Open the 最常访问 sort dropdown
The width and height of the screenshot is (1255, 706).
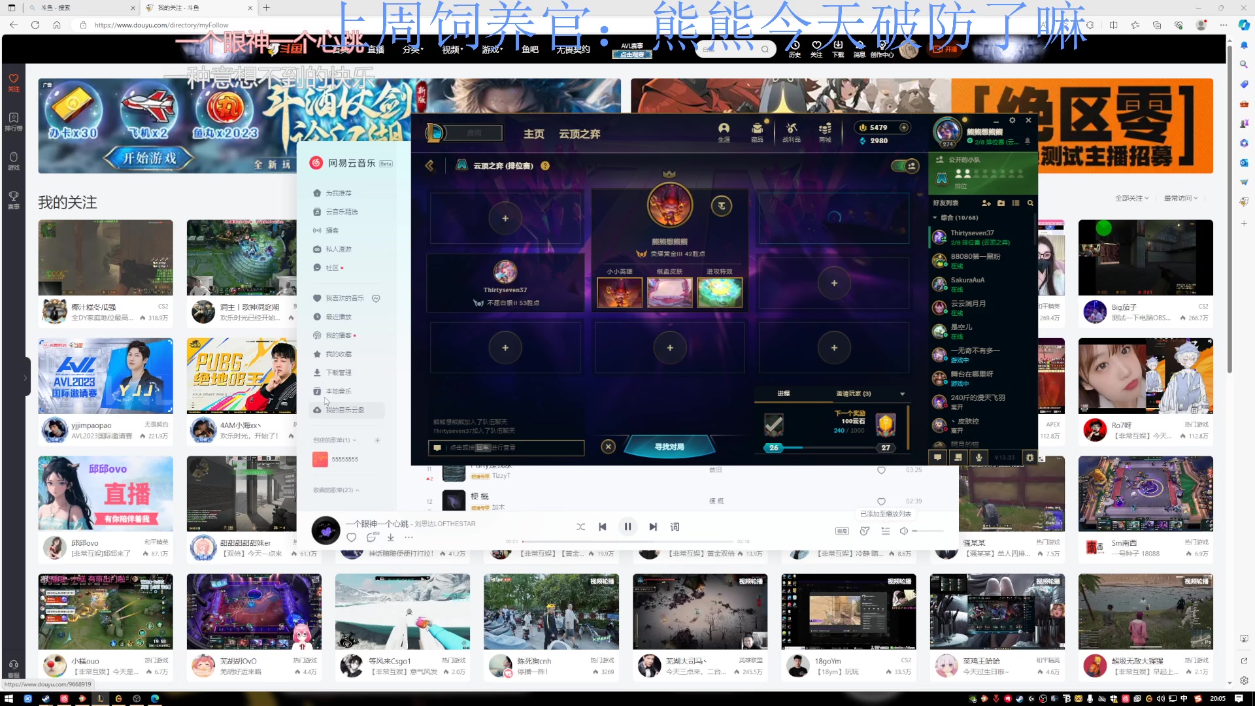click(x=1180, y=198)
